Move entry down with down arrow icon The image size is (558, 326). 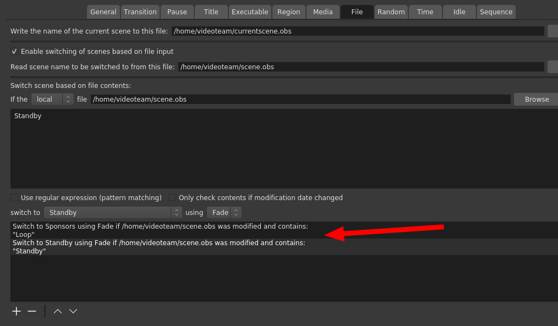[73, 311]
